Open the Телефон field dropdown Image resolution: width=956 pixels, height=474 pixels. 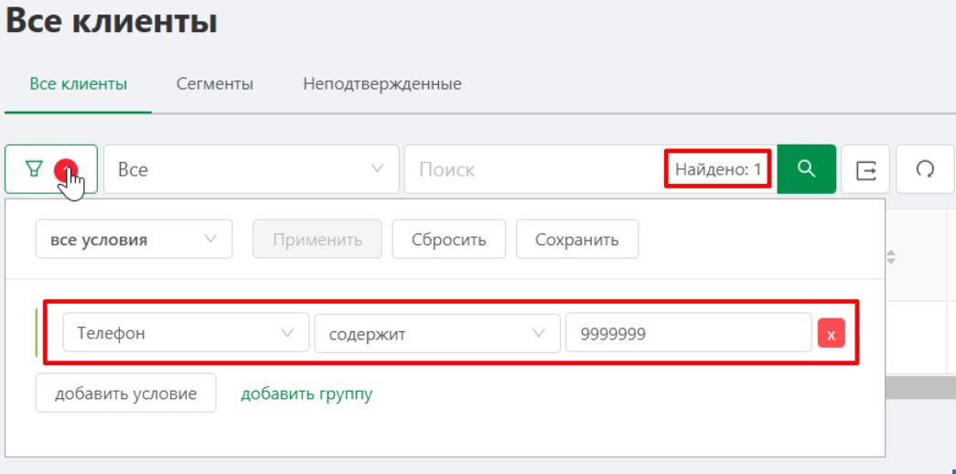[186, 333]
